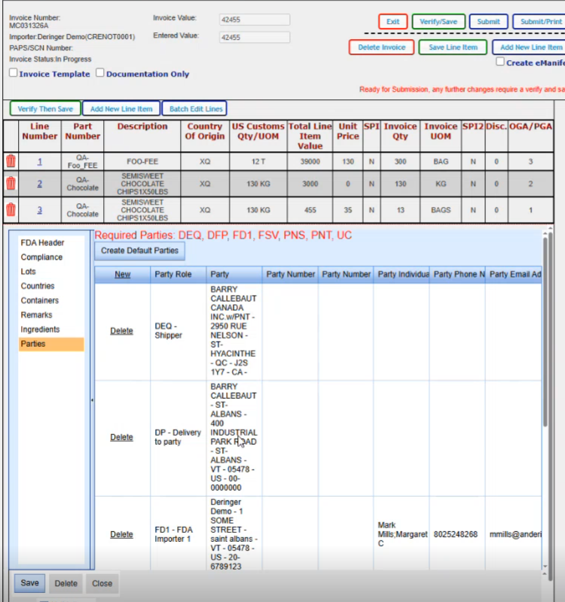Open the FDA Header section

coord(42,243)
